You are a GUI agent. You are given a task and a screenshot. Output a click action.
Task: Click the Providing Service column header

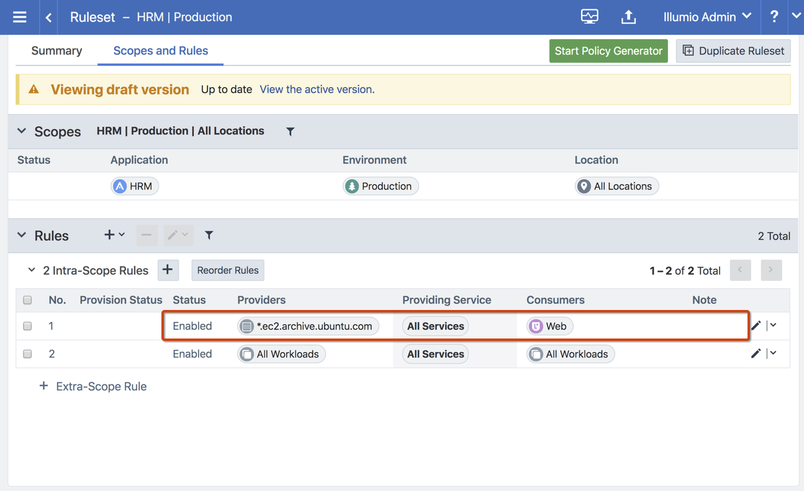[446, 300]
